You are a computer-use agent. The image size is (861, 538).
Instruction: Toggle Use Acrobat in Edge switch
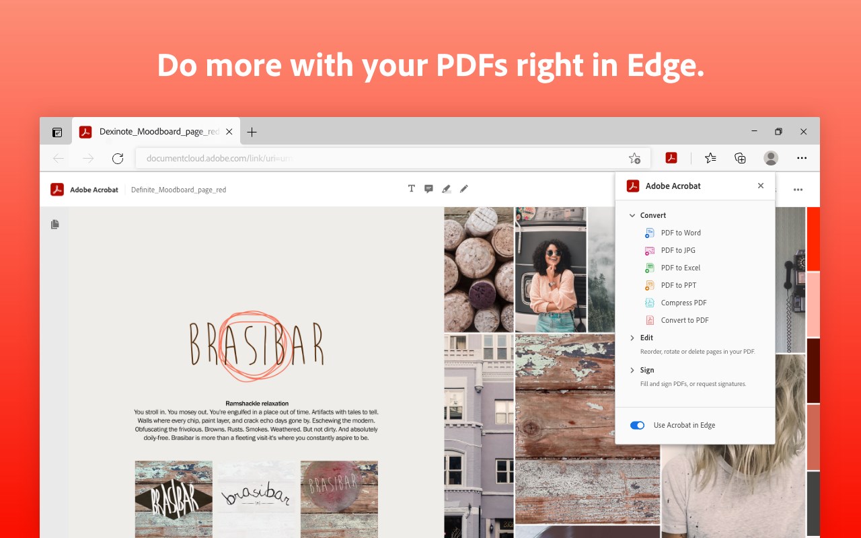point(637,425)
